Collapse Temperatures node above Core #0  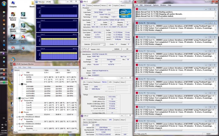click(x=19, y=100)
